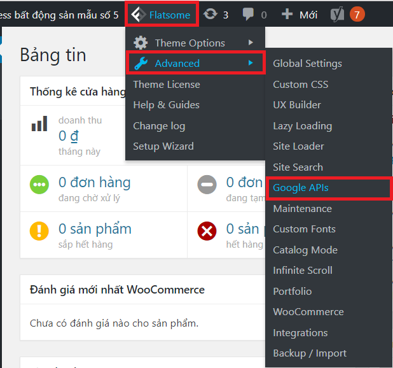Click the red out of stock icon
Viewport: 393px width, 368px height.
point(207,231)
